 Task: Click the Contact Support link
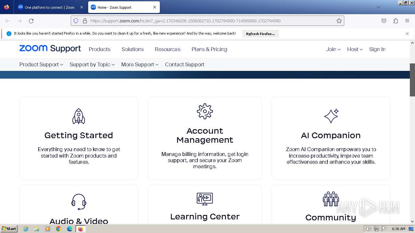(184, 64)
